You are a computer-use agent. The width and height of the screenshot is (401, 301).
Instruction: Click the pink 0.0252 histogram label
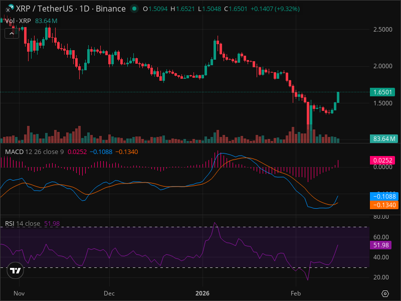382,160
